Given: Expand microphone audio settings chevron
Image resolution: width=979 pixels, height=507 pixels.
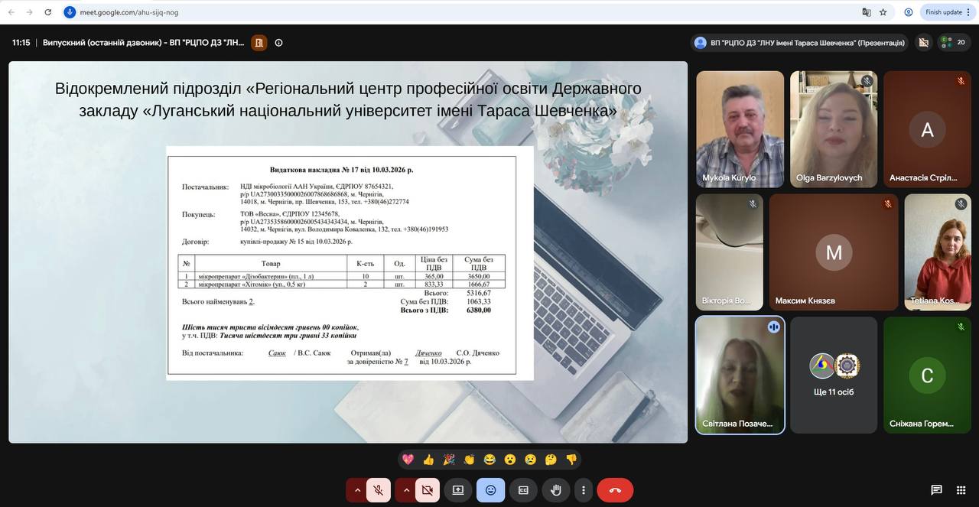Looking at the screenshot, I should 357,490.
